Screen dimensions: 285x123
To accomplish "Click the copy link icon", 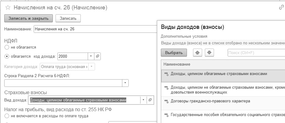I will (x=281, y=8).
